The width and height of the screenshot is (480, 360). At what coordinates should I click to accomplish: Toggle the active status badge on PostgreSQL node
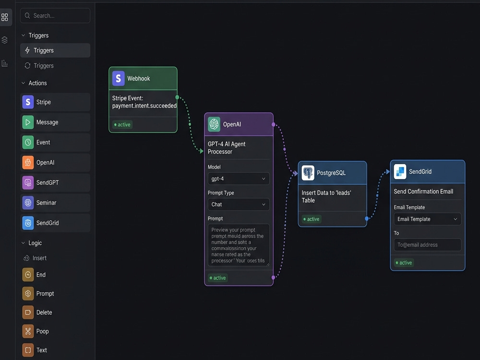click(312, 219)
